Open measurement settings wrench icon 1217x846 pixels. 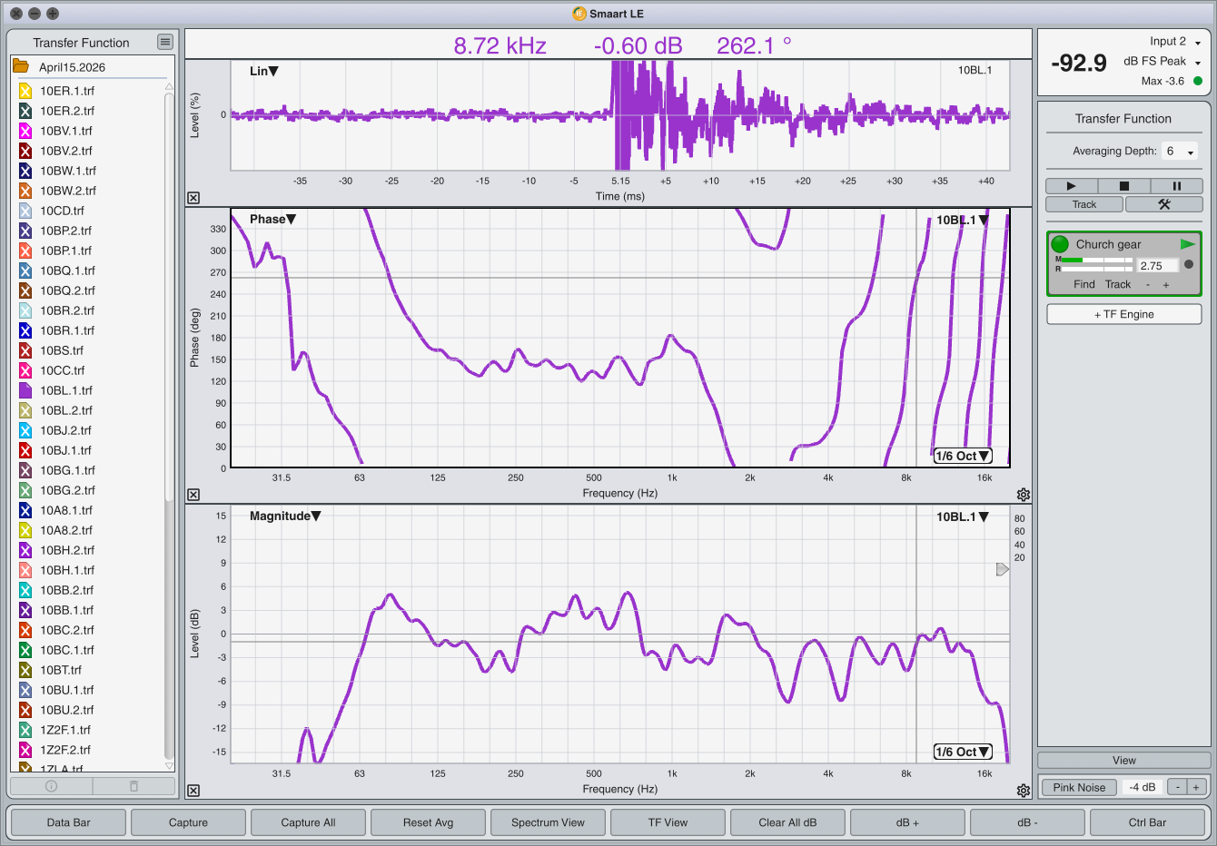coord(1163,204)
